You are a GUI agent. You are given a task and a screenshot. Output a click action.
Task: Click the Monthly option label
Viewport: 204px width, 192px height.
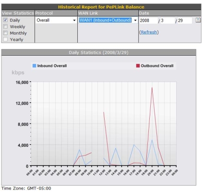coord(18,33)
